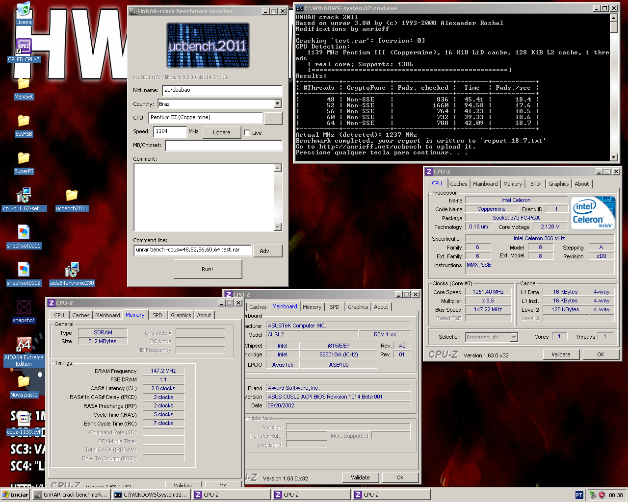Click Validate in Mainboard CPU-Z window
The height and width of the screenshot is (502, 628).
click(360, 477)
